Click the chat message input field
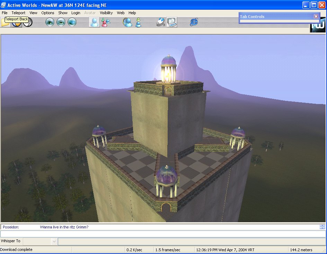The image size is (327, 254). pyautogui.click(x=163, y=234)
